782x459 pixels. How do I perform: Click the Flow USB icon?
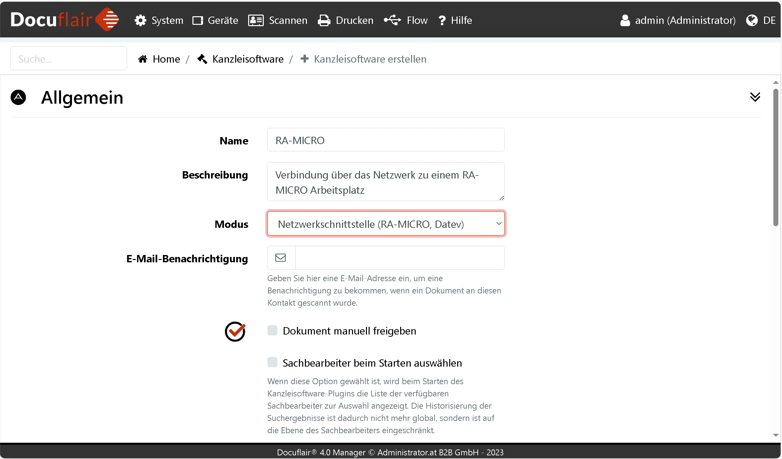pos(392,20)
